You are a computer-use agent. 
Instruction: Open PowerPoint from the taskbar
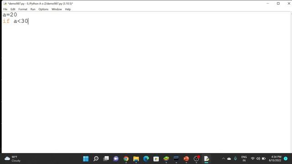click(186, 159)
